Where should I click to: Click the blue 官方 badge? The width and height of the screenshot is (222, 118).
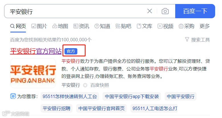(71, 51)
